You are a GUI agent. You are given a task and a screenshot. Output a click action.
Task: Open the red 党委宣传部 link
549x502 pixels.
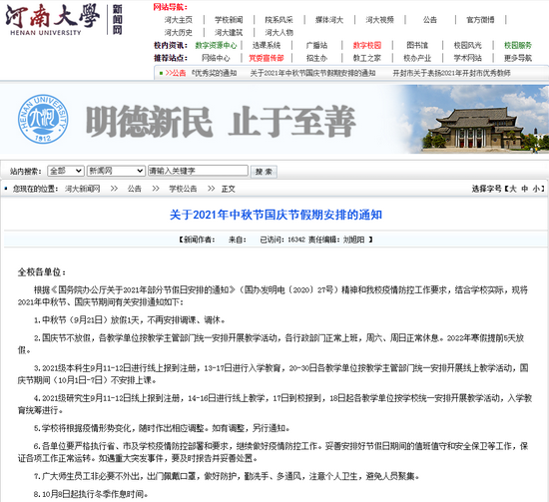pos(267,58)
